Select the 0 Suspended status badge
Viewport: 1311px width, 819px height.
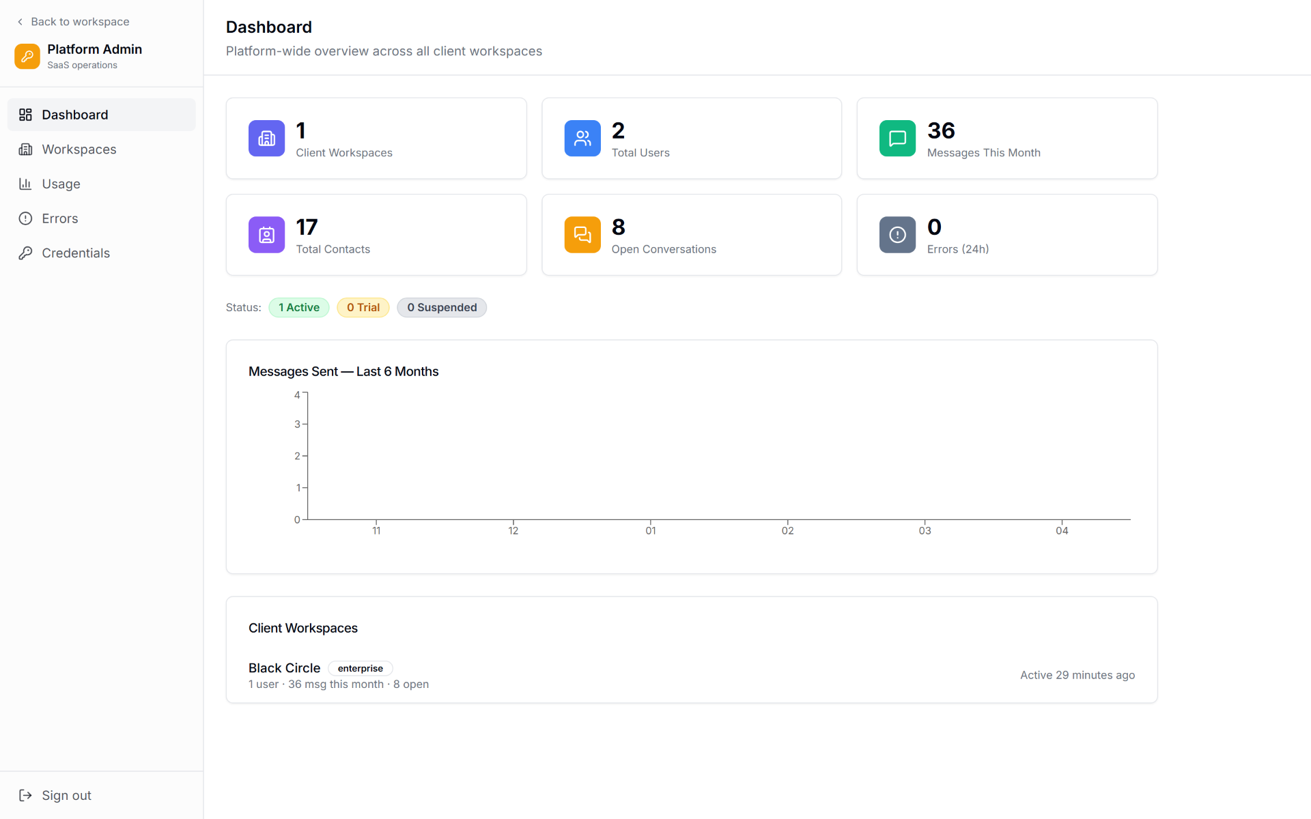pyautogui.click(x=442, y=308)
